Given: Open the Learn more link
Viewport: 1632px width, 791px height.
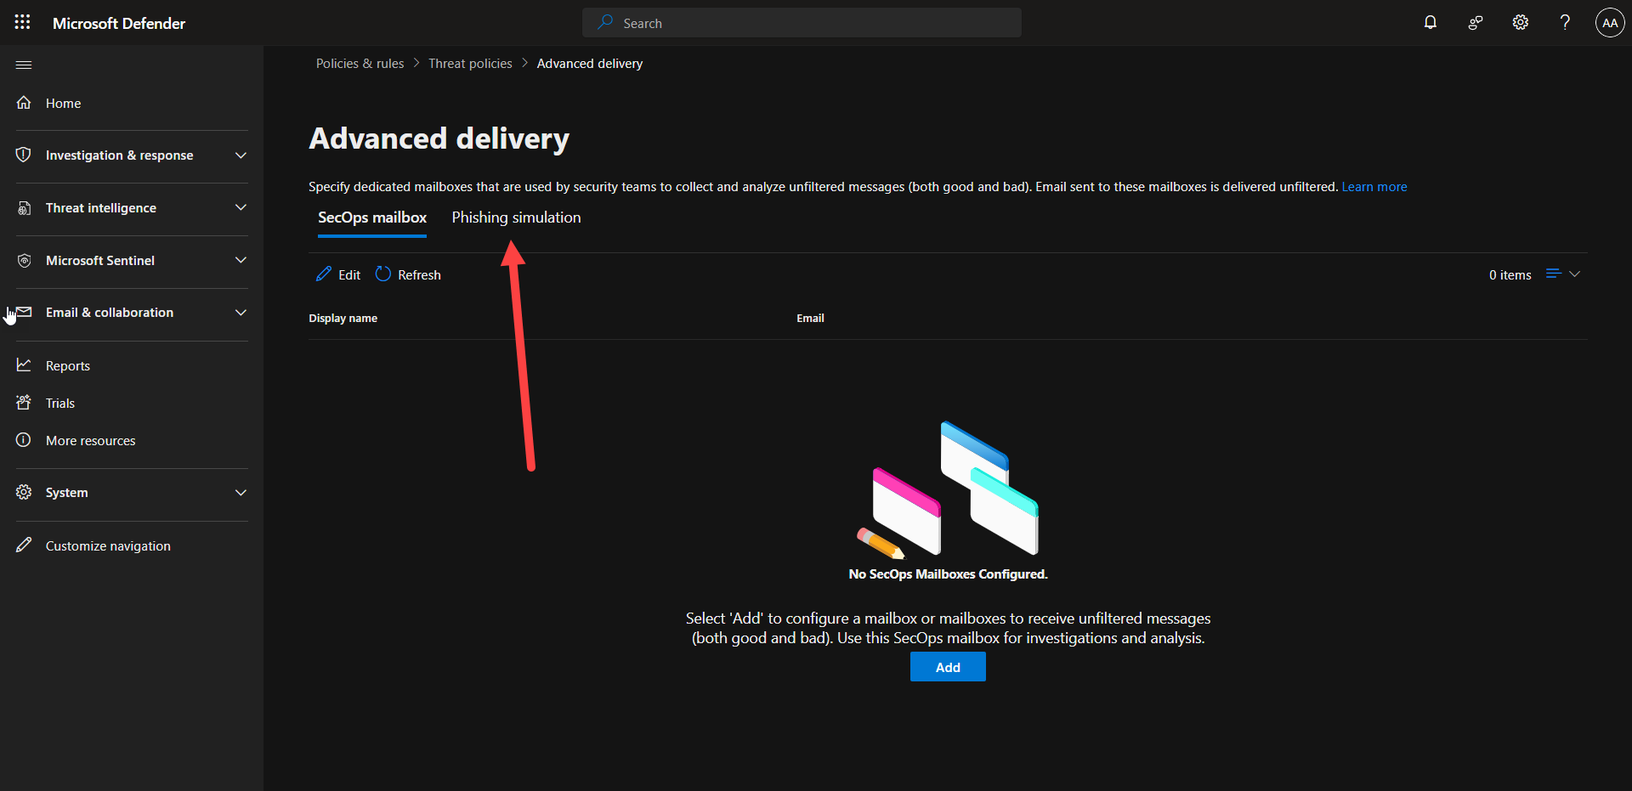Looking at the screenshot, I should pyautogui.click(x=1374, y=187).
